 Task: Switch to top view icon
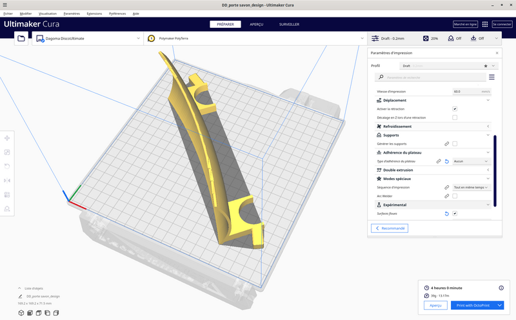pyautogui.click(x=39, y=313)
